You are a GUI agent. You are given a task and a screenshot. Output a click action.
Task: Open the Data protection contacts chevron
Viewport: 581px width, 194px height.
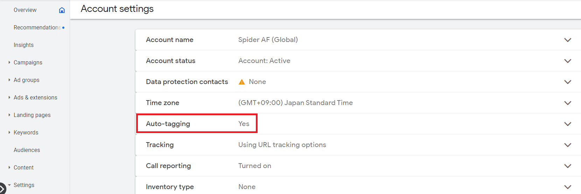[x=567, y=82]
